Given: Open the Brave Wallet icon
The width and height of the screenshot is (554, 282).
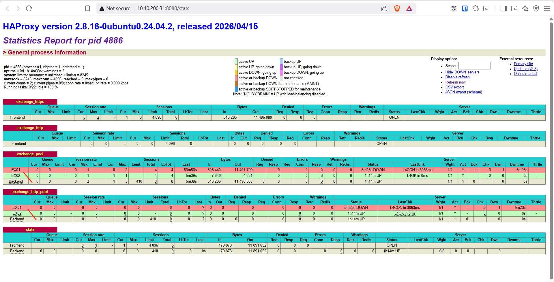Looking at the screenshot, I should coord(514,9).
